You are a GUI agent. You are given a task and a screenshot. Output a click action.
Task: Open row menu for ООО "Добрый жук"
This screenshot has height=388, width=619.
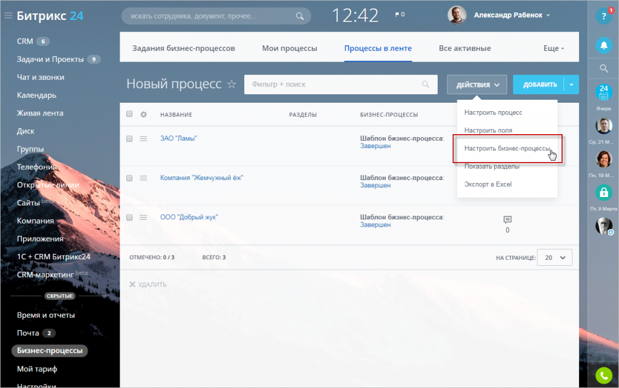click(143, 218)
